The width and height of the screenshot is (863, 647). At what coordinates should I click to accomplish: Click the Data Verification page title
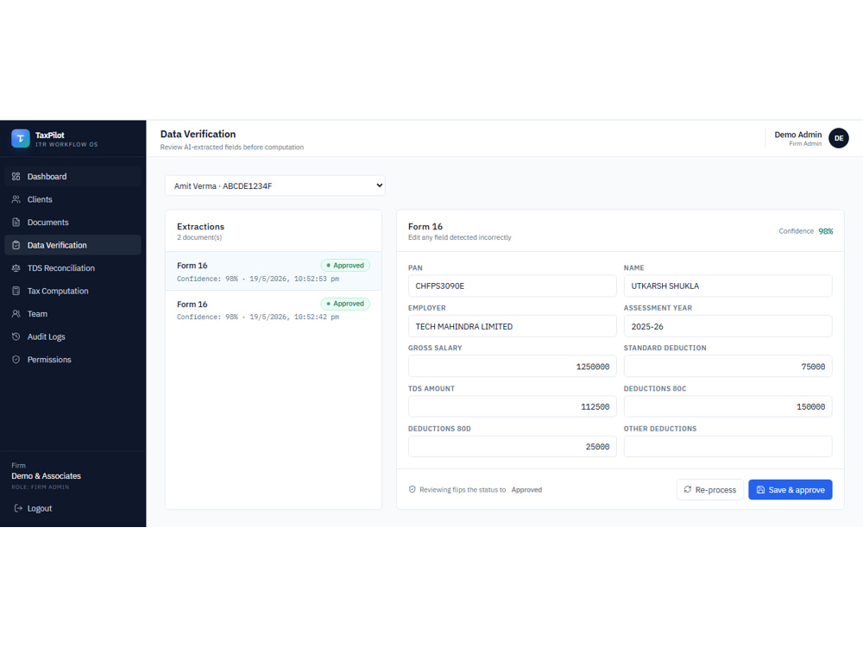pyautogui.click(x=198, y=135)
